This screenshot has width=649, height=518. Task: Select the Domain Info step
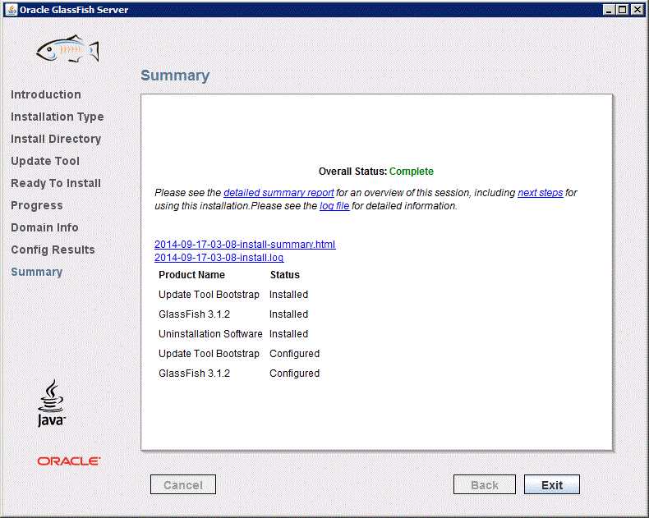coord(44,228)
